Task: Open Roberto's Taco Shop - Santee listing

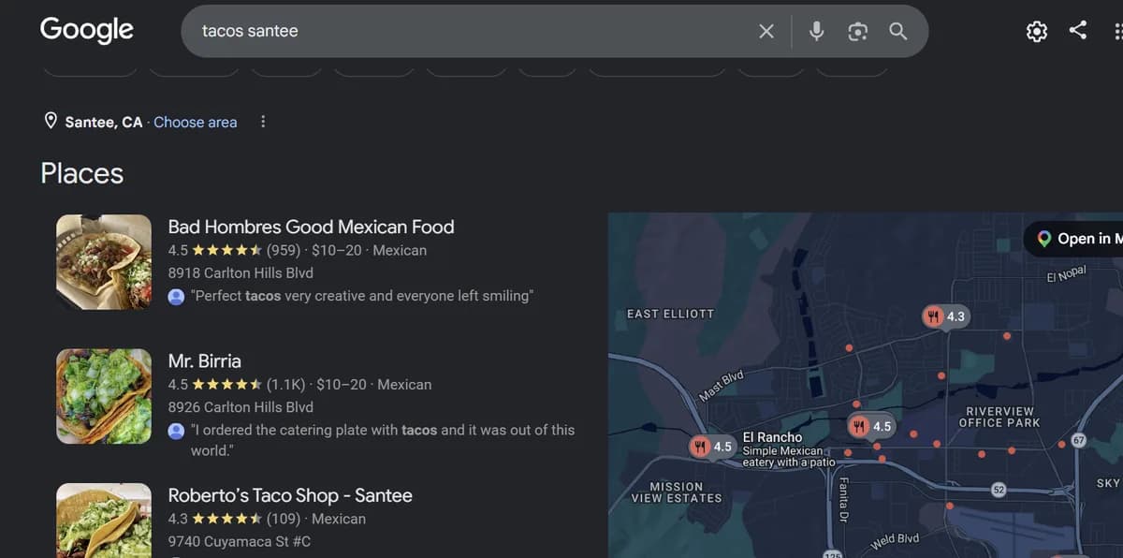Action: click(290, 495)
